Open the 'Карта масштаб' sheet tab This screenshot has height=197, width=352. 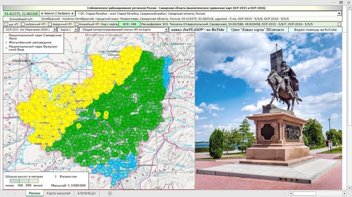click(58, 193)
